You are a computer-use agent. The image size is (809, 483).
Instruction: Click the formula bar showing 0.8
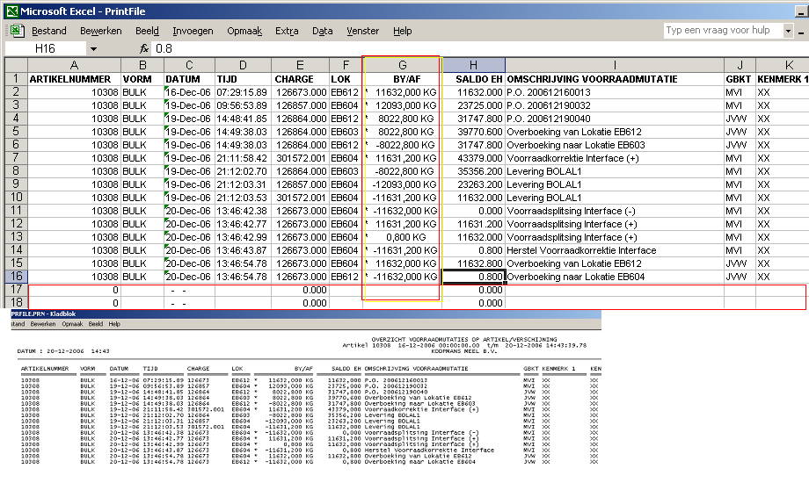480,48
